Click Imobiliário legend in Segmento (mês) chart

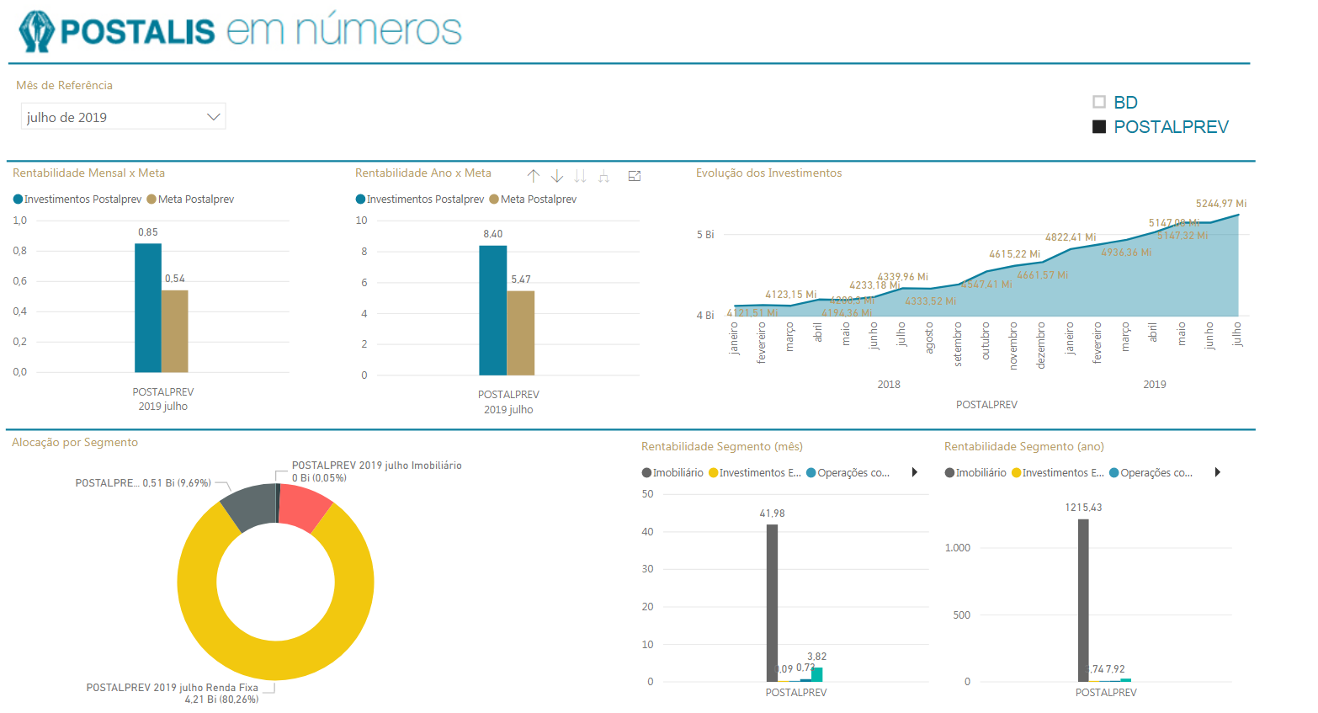click(672, 473)
